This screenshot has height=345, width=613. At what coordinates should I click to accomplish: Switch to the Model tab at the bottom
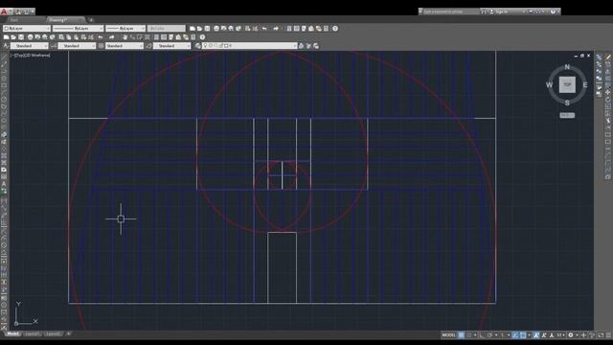12,334
